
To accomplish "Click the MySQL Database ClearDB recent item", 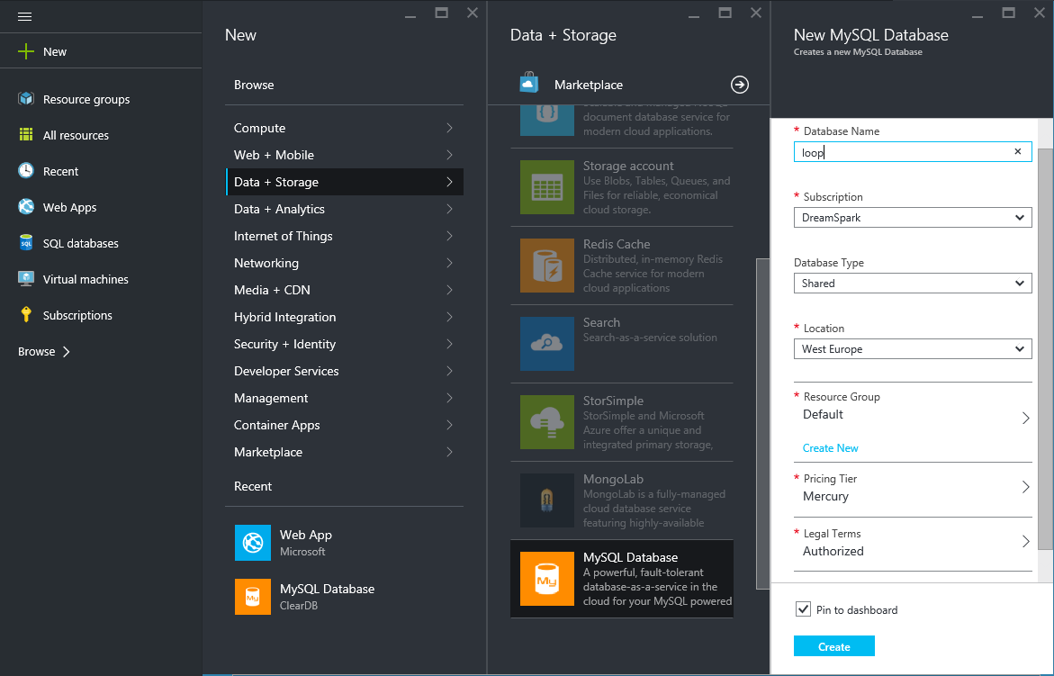I will click(327, 596).
